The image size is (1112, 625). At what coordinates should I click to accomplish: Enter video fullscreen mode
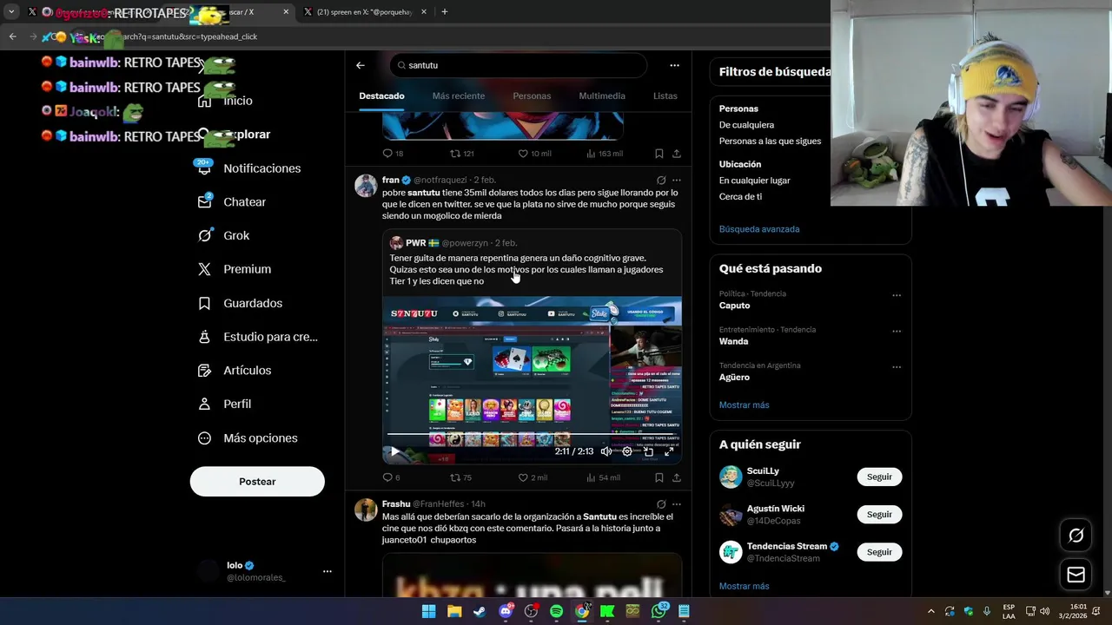tap(669, 451)
